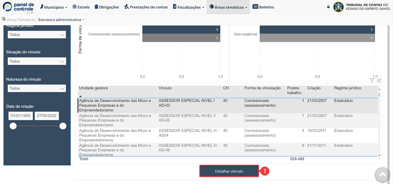Click the 18/03/2011 creation date cell
The height and width of the screenshot is (184, 393).
317,131
